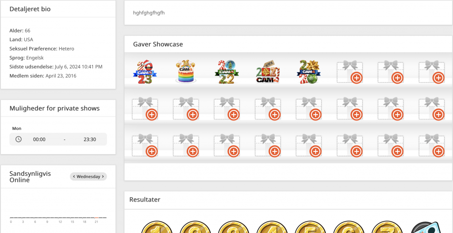Select the 2020 gold bow gift
453x233 pixels.
pyautogui.click(x=309, y=72)
